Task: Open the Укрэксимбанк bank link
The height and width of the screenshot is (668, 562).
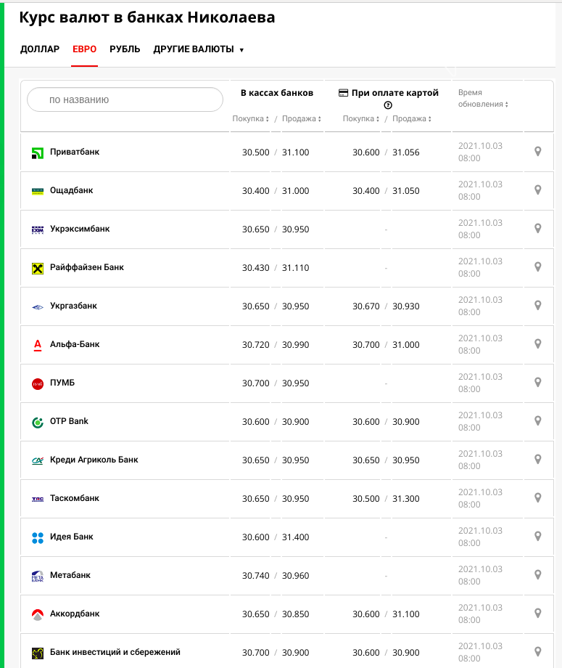Action: [80, 229]
